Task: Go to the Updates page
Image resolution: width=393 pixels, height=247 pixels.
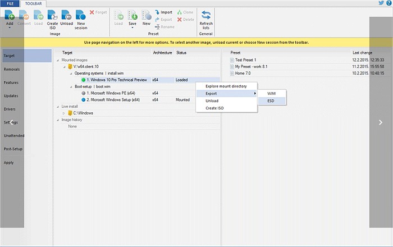Action: 11,95
